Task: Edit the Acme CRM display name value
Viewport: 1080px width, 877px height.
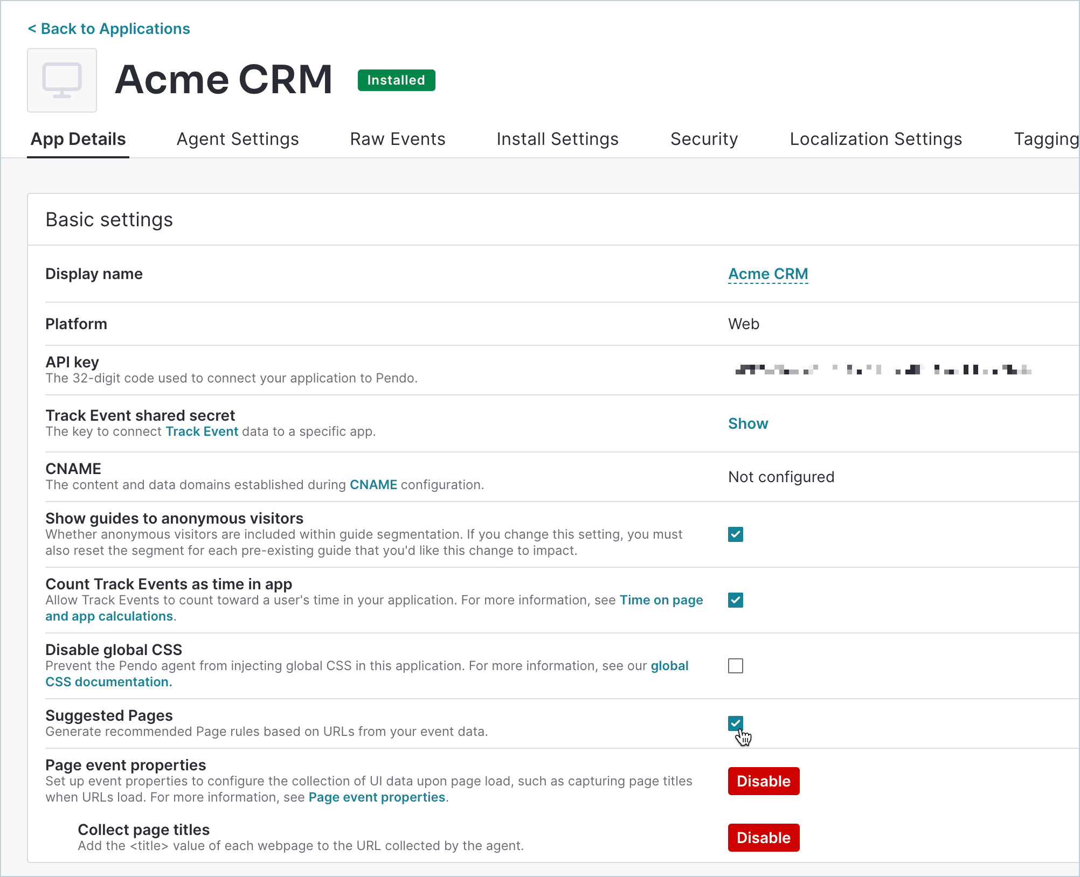Action: [x=768, y=274]
